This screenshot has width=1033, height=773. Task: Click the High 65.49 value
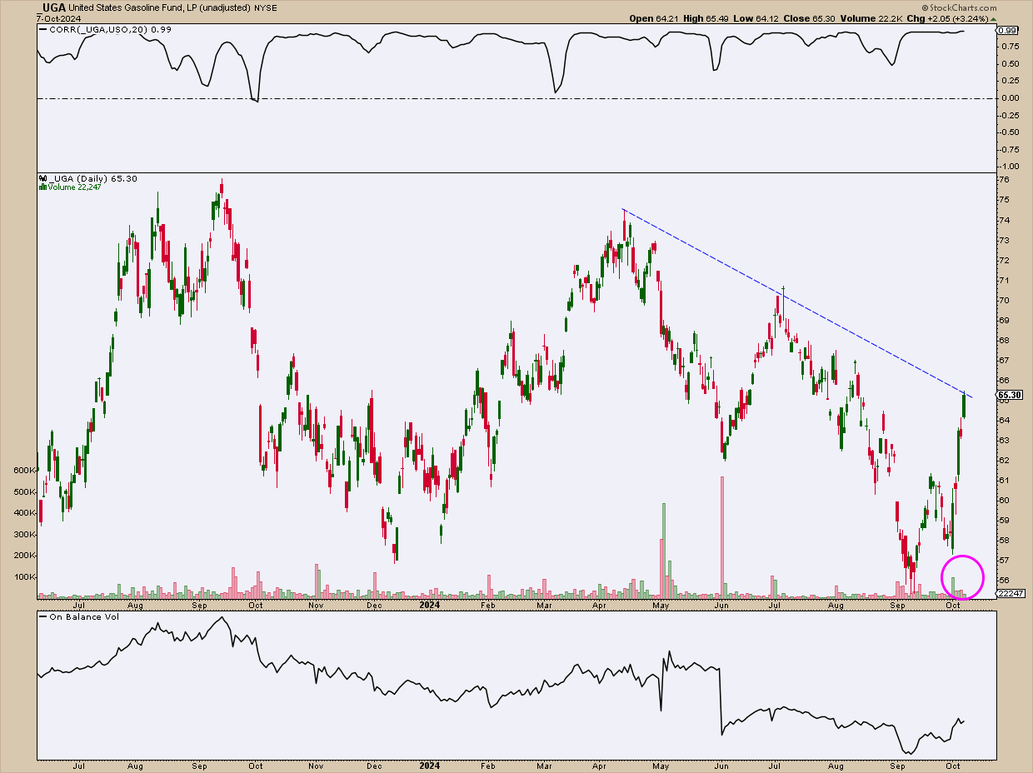[706, 18]
